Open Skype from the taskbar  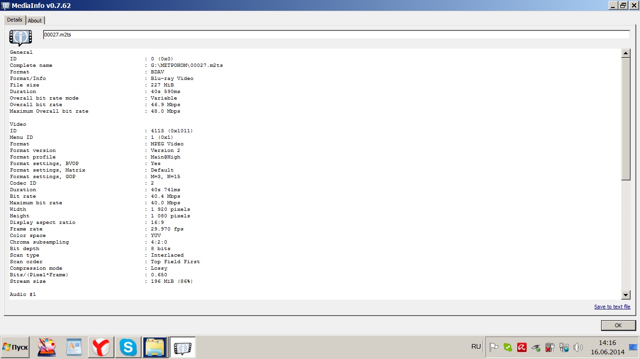[128, 347]
